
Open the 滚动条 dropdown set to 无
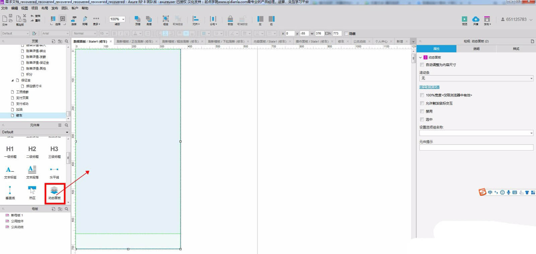[476, 79]
